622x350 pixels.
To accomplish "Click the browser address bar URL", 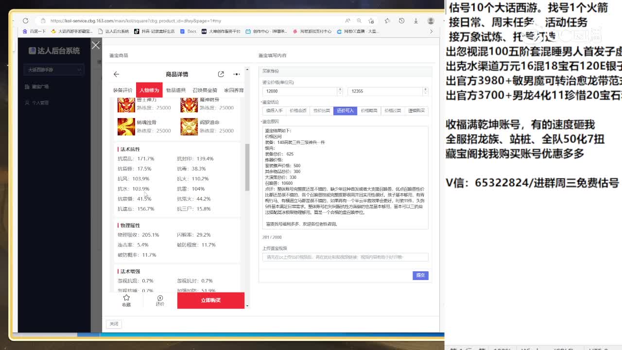I will (136, 21).
